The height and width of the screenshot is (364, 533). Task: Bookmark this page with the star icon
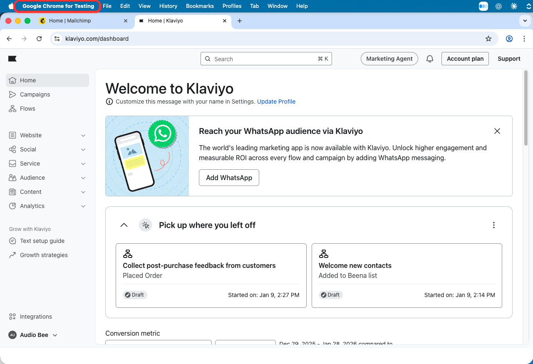click(488, 38)
